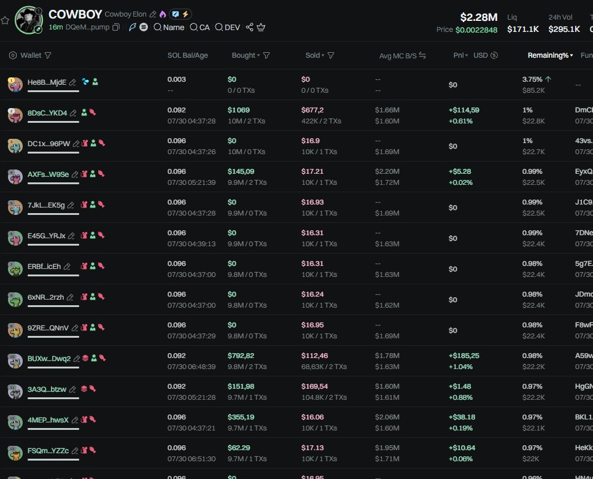Open wallet DC1x...96PW
This screenshot has width=593, height=479.
pos(48,144)
